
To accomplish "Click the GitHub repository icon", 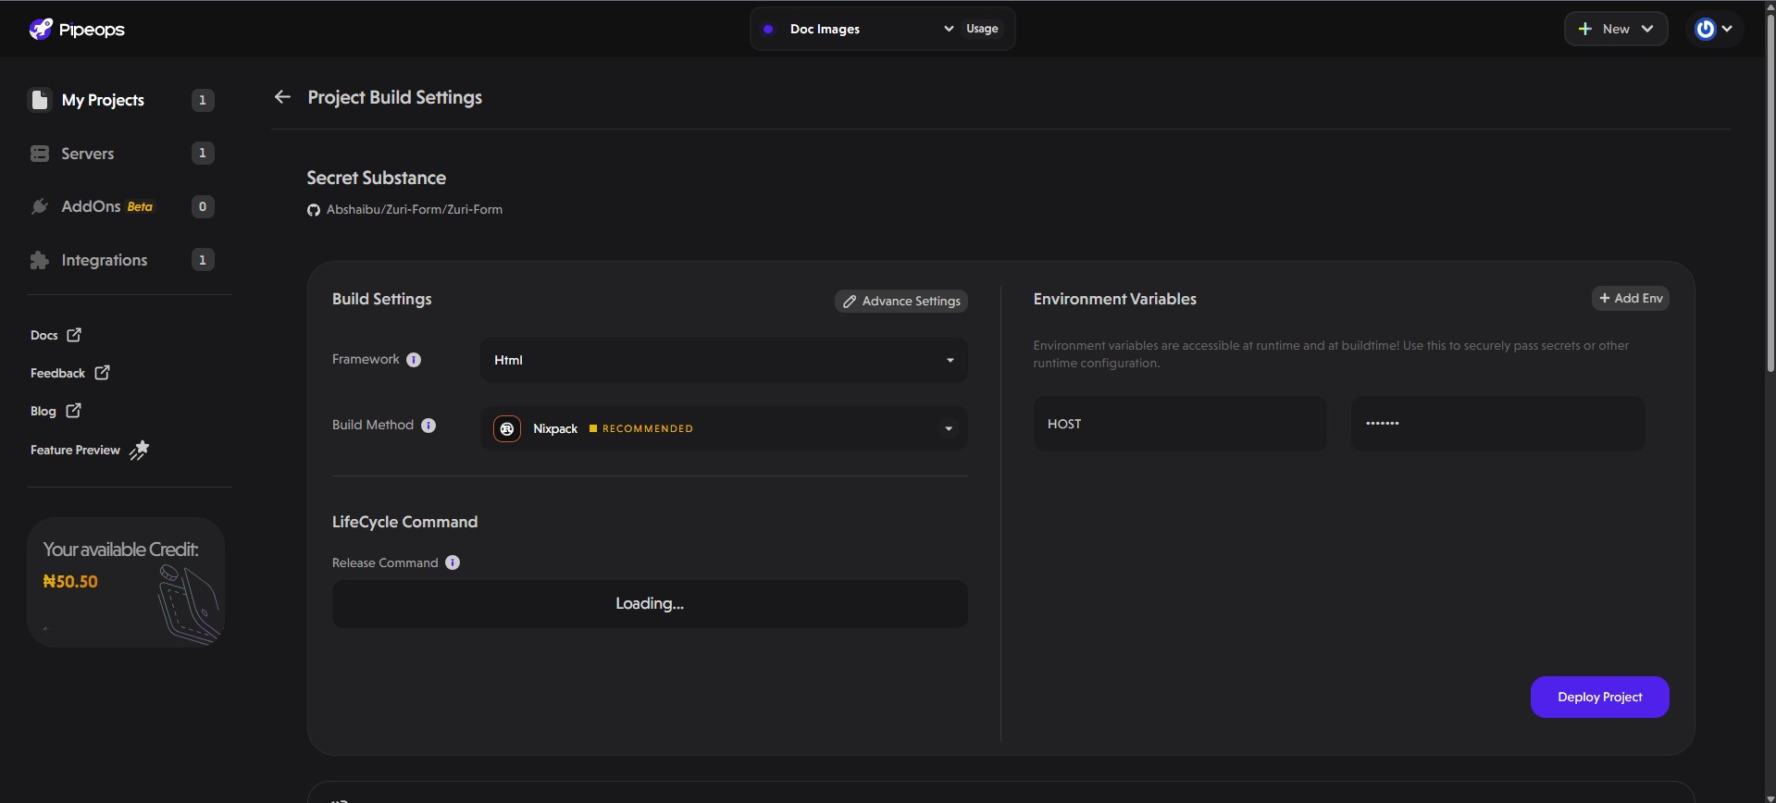I will 314,210.
